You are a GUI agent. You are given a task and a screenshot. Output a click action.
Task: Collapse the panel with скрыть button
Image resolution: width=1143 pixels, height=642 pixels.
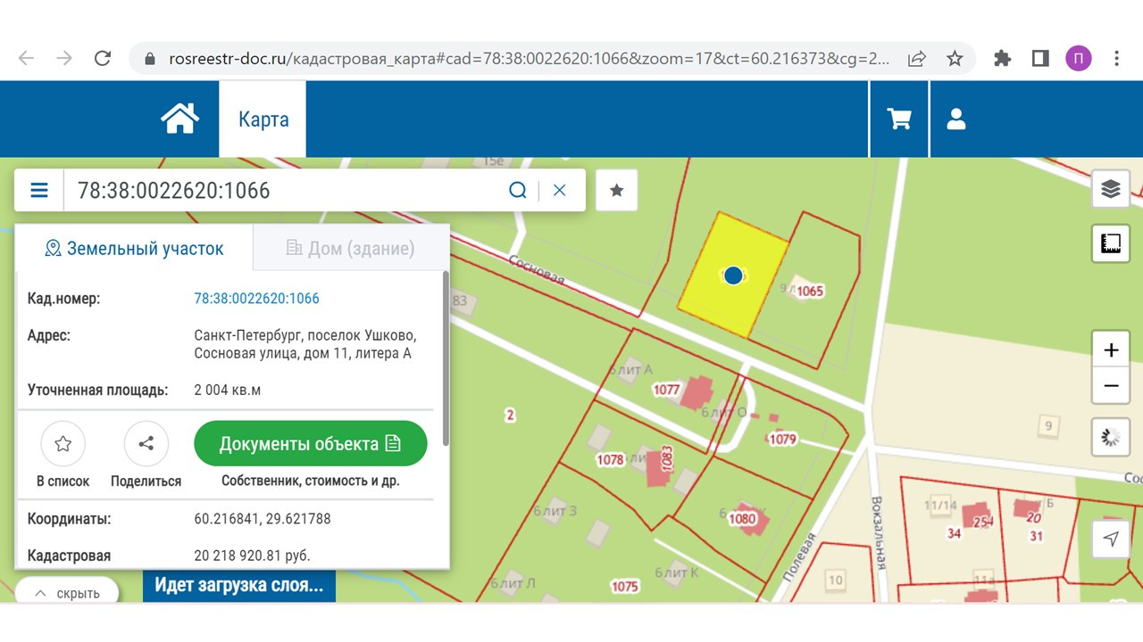coord(67,593)
